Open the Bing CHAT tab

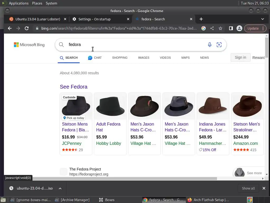pyautogui.click(x=95, y=58)
